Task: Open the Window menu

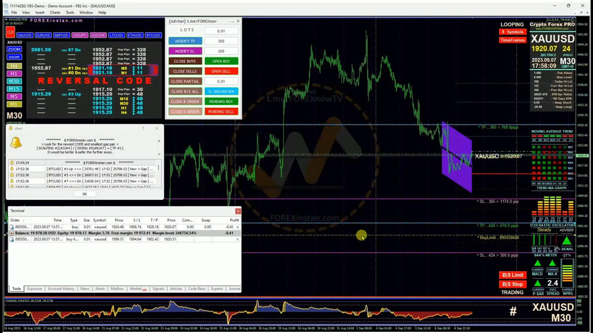Action: point(86,12)
